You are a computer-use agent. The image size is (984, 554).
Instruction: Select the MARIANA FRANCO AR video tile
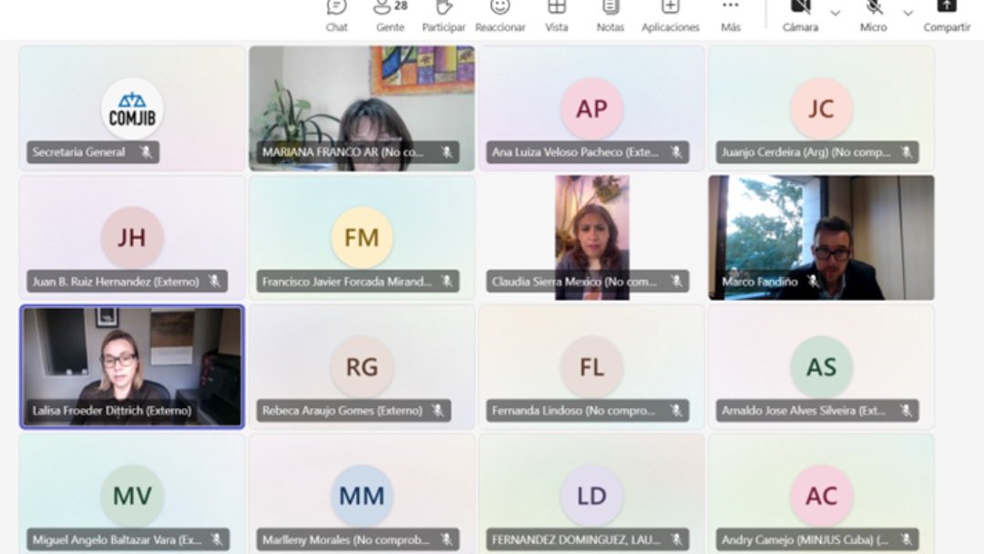(x=362, y=108)
